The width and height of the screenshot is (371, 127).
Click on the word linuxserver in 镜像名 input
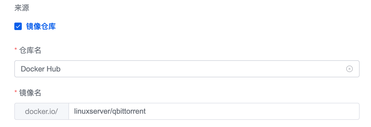pyautogui.click(x=88, y=111)
